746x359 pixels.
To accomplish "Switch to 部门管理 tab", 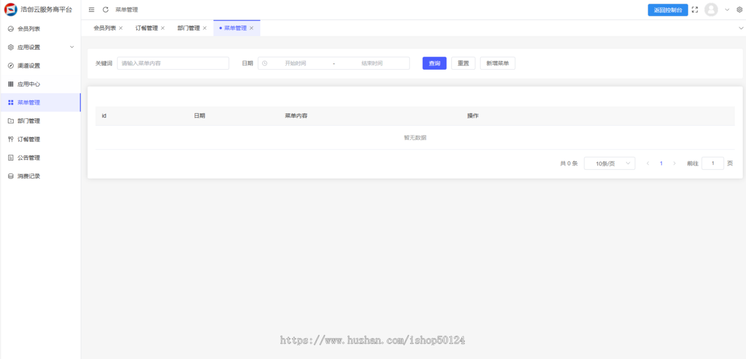I will [x=188, y=28].
